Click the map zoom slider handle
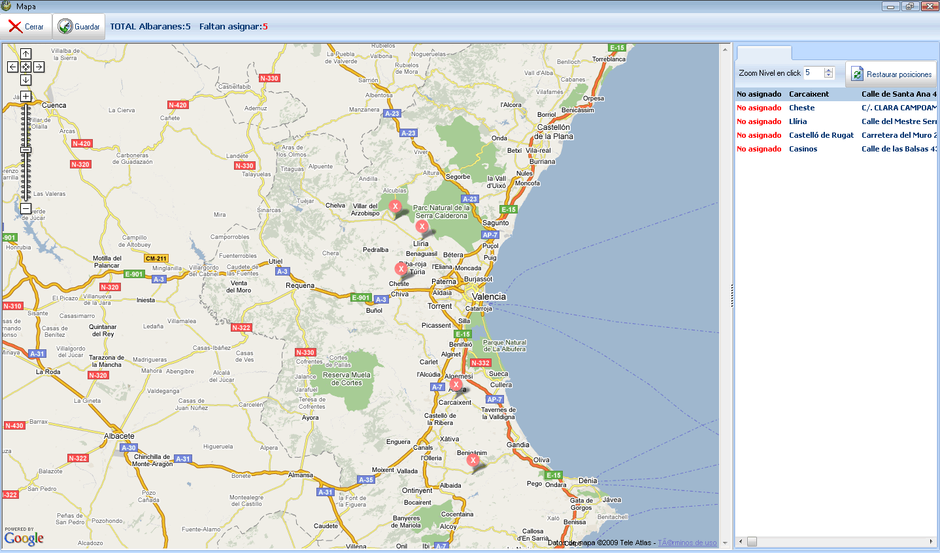Viewport: 940px width, 553px height. coord(25,150)
